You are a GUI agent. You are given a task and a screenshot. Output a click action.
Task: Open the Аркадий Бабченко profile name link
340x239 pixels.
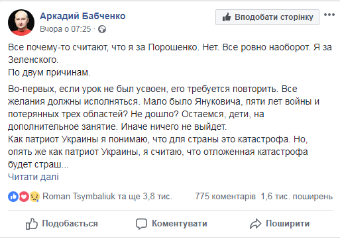point(83,16)
